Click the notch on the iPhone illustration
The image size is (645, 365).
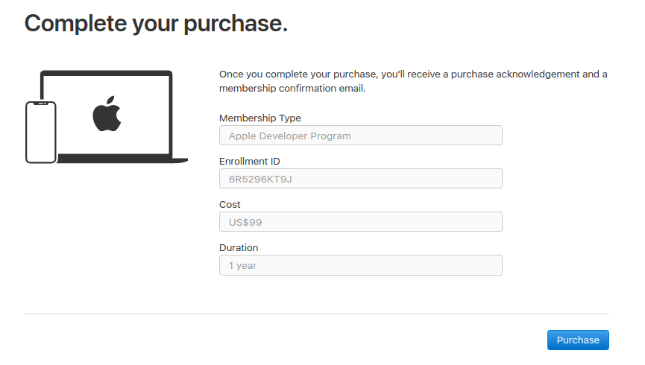coord(41,104)
